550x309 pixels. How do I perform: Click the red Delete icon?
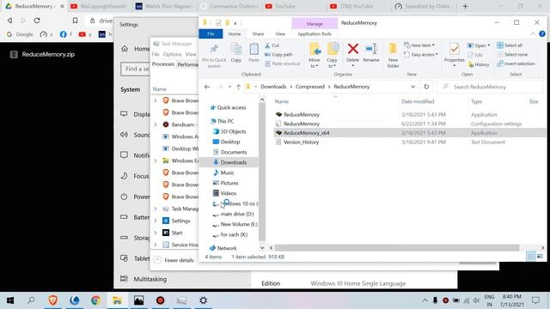(353, 49)
